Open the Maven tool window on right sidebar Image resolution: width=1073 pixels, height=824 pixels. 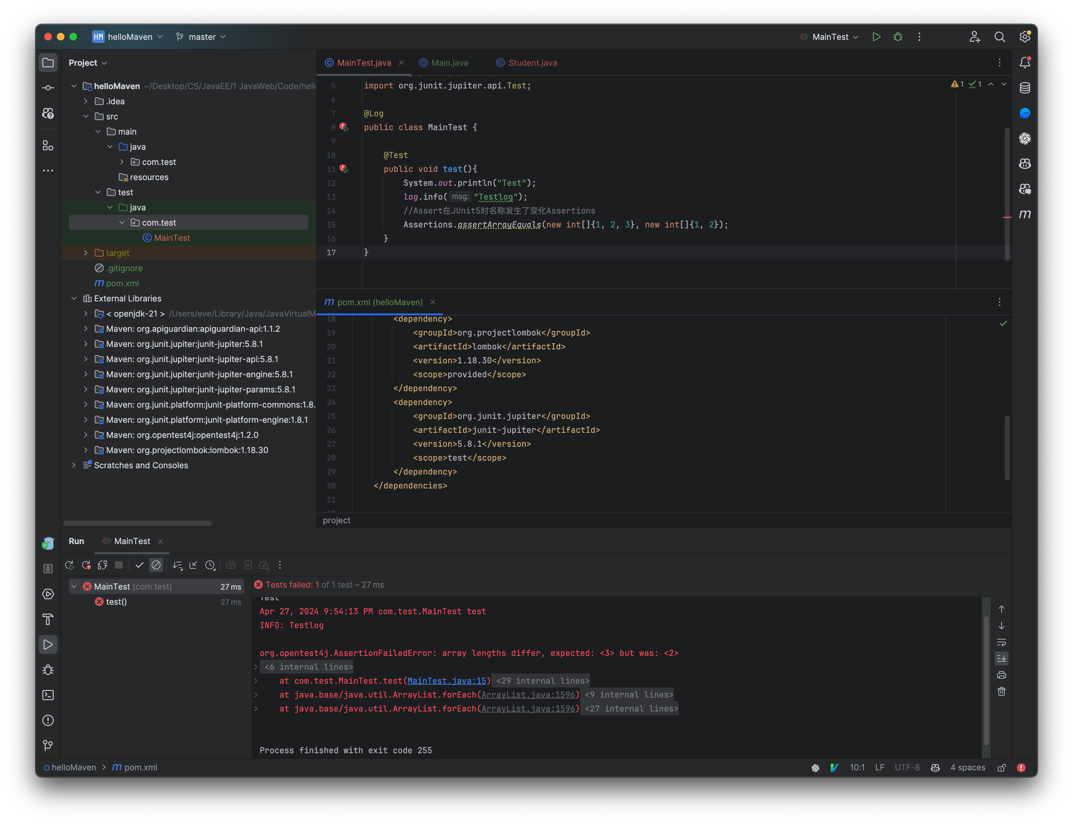tap(1024, 214)
